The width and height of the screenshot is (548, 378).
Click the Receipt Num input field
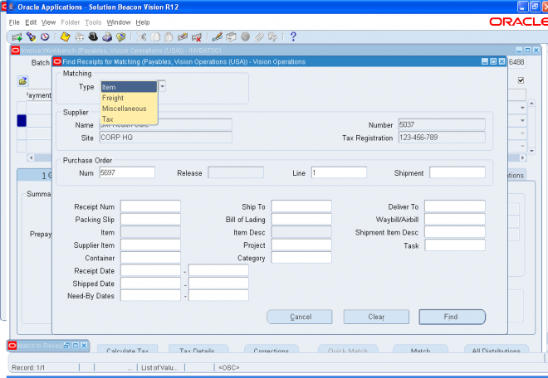click(150, 206)
